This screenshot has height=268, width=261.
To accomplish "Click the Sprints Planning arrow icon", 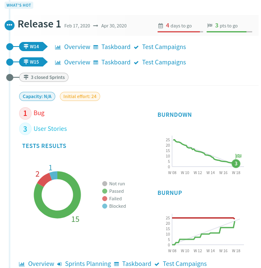I will pyautogui.click(x=59, y=264).
